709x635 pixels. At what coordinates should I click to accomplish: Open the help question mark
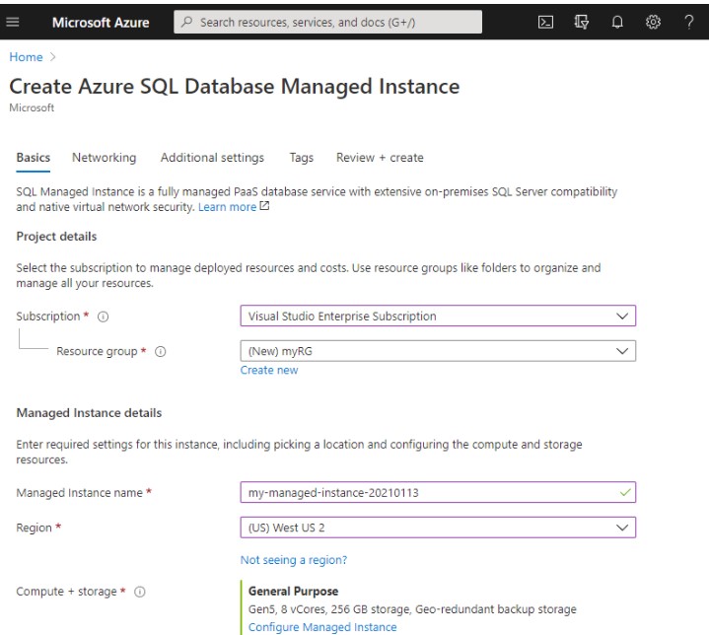[688, 22]
